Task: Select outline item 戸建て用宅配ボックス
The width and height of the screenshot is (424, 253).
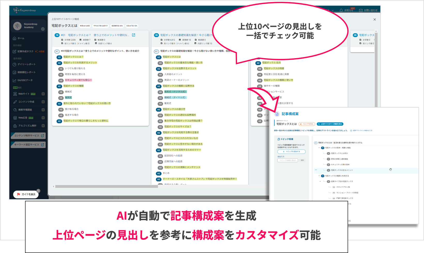Action: click(x=345, y=198)
